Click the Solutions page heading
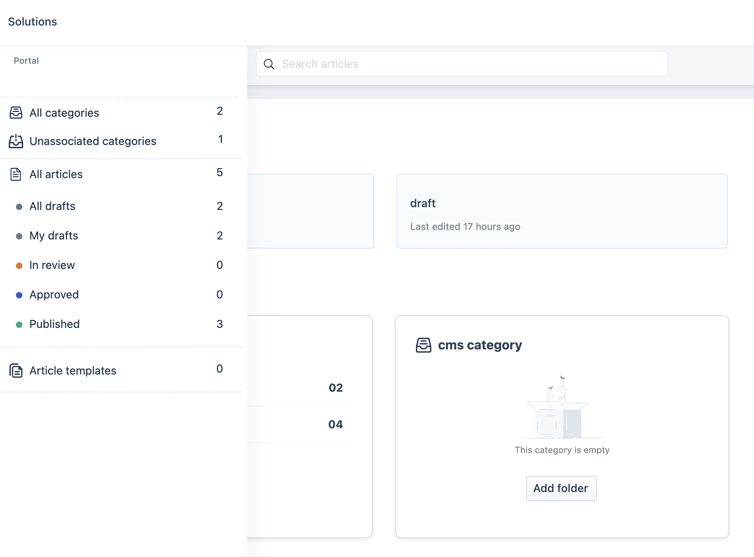Screen dimensions: 754x557 (33, 22)
